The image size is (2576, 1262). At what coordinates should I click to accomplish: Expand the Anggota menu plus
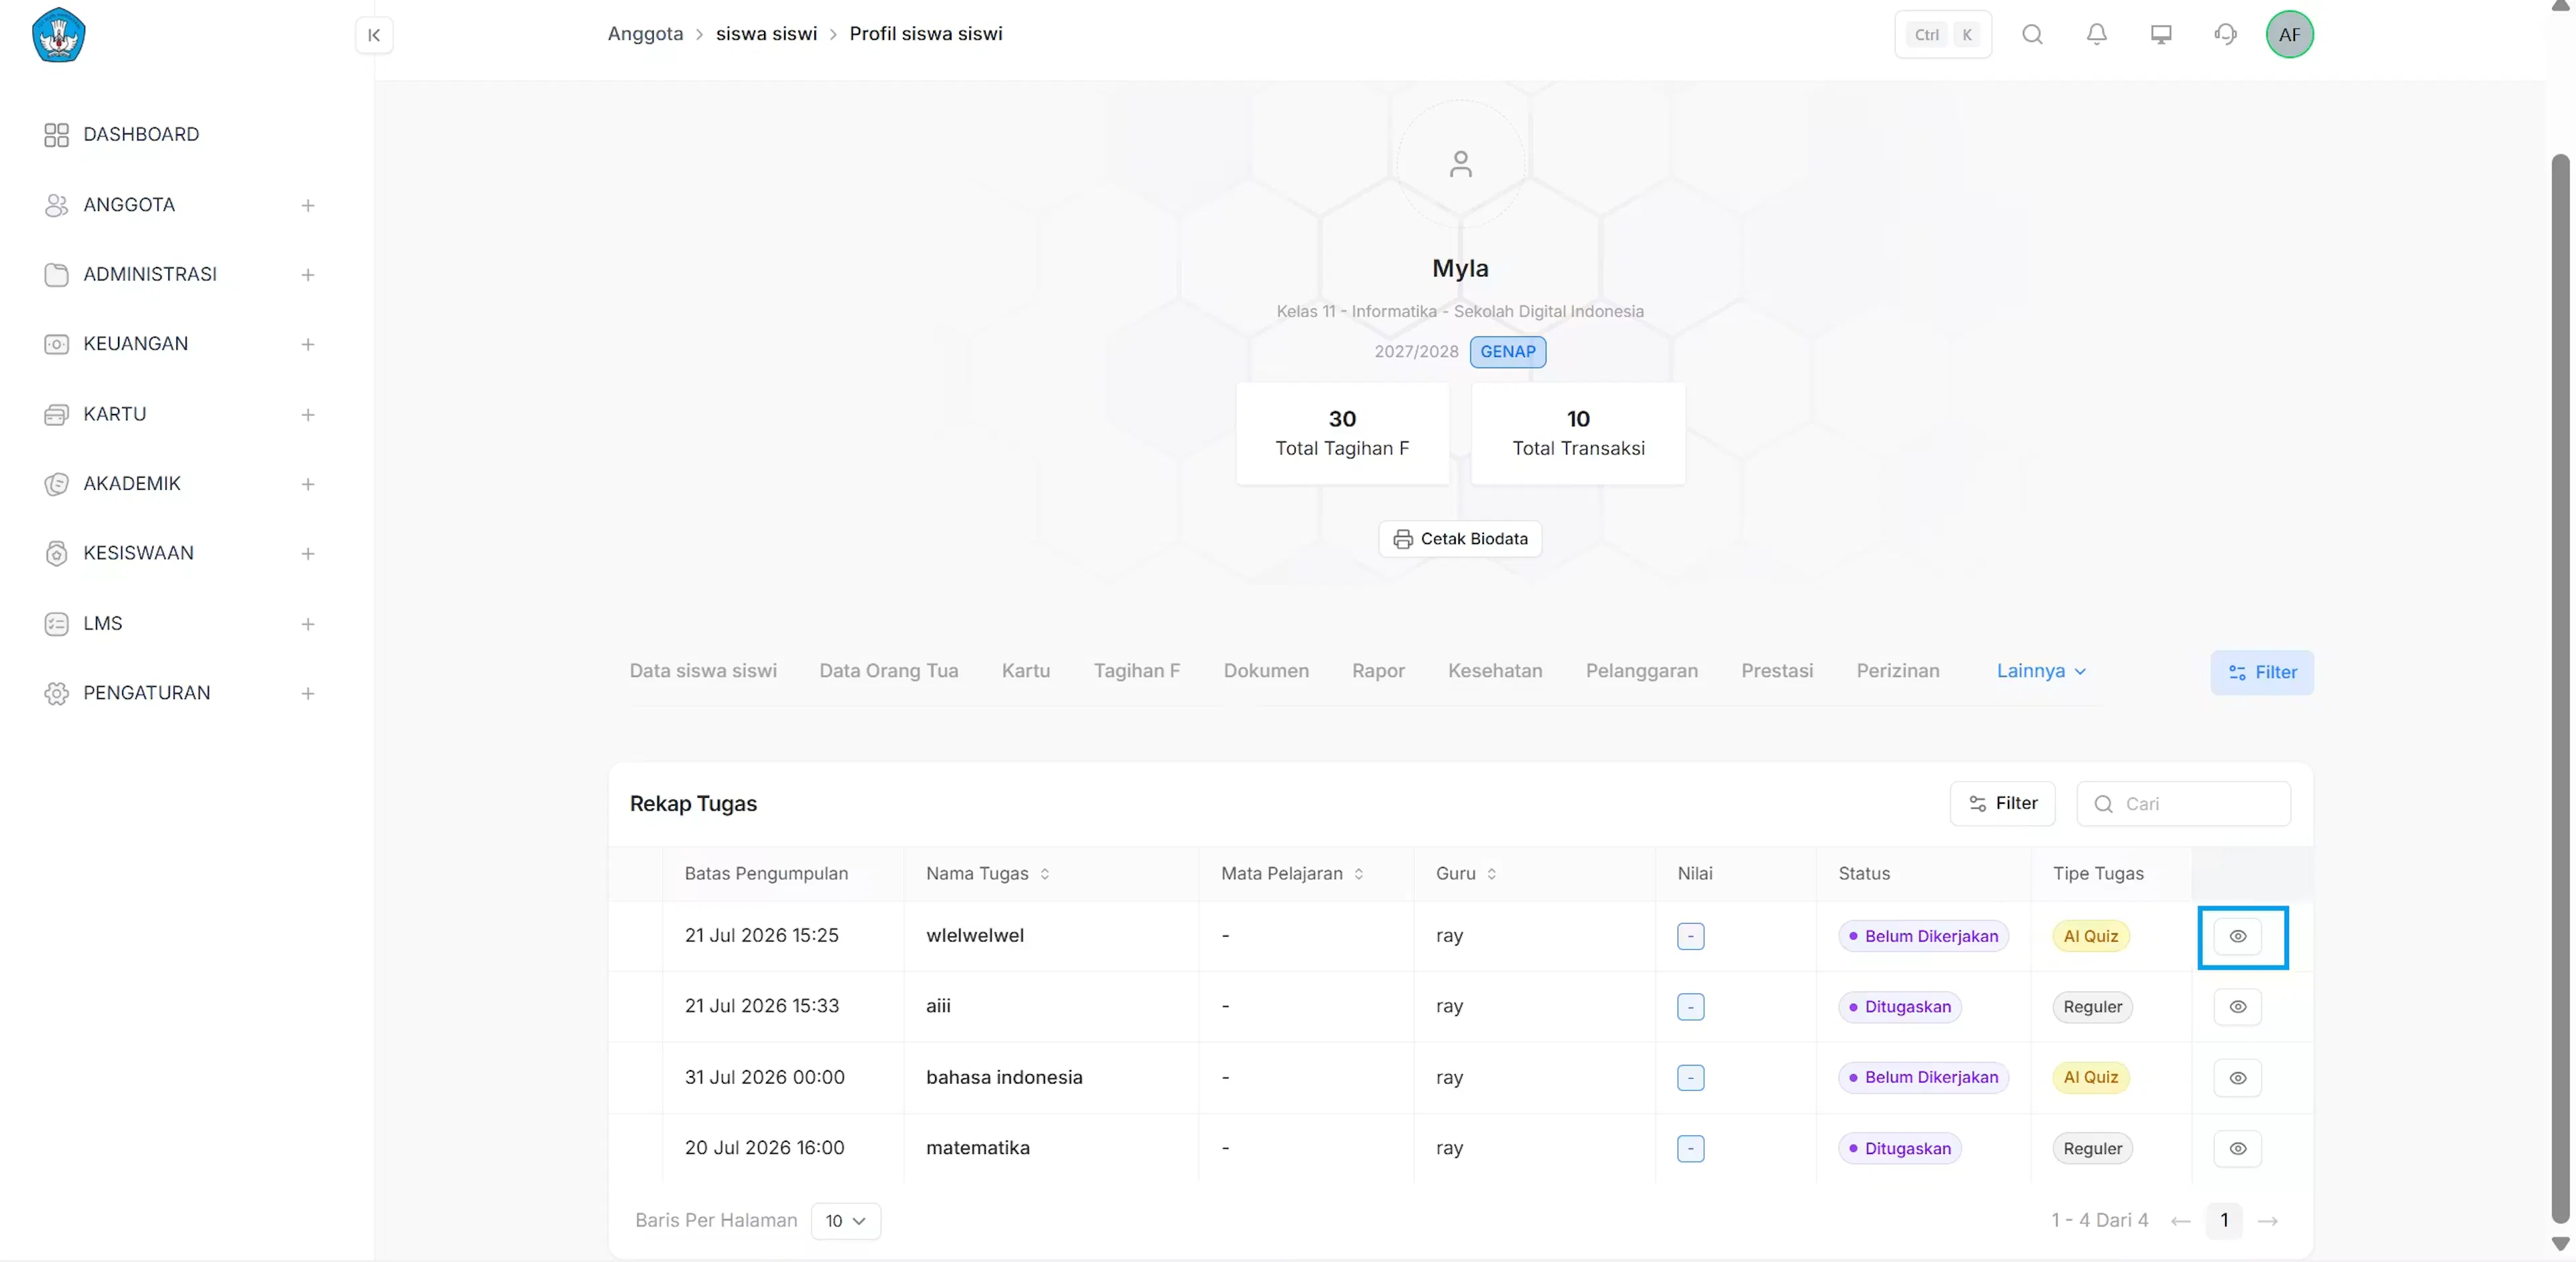pyautogui.click(x=308, y=205)
